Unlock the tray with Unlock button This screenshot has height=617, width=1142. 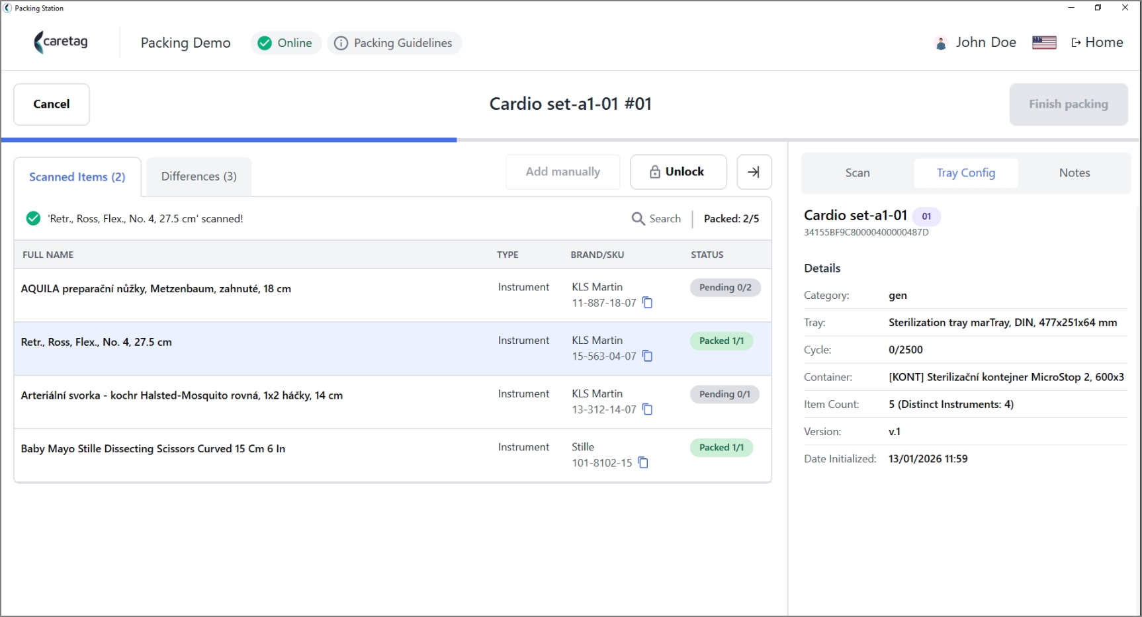tap(678, 172)
